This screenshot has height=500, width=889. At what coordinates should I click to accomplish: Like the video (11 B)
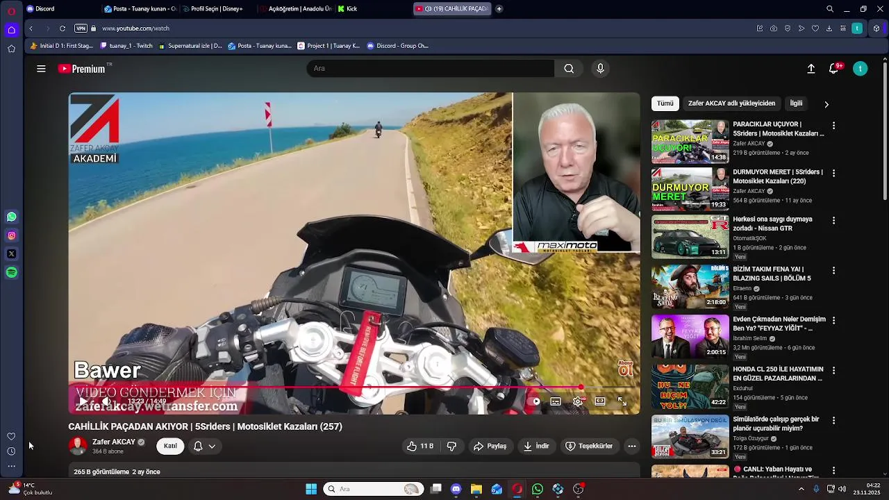(x=420, y=446)
